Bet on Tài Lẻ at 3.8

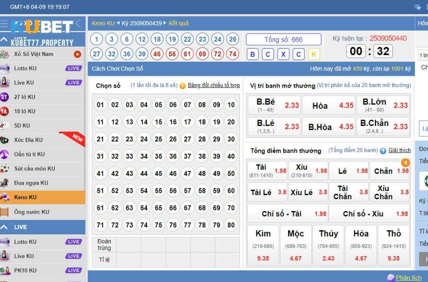pyautogui.click(x=267, y=192)
